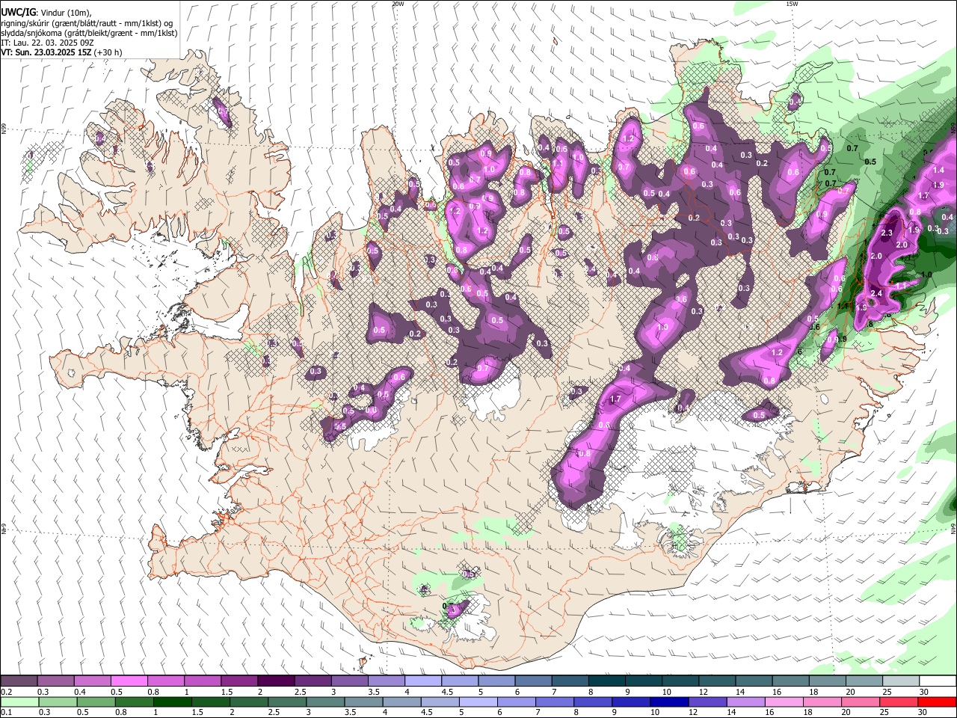Click the bright pink 0.5 swatch in snow legend
The image size is (957, 718).
129,681
